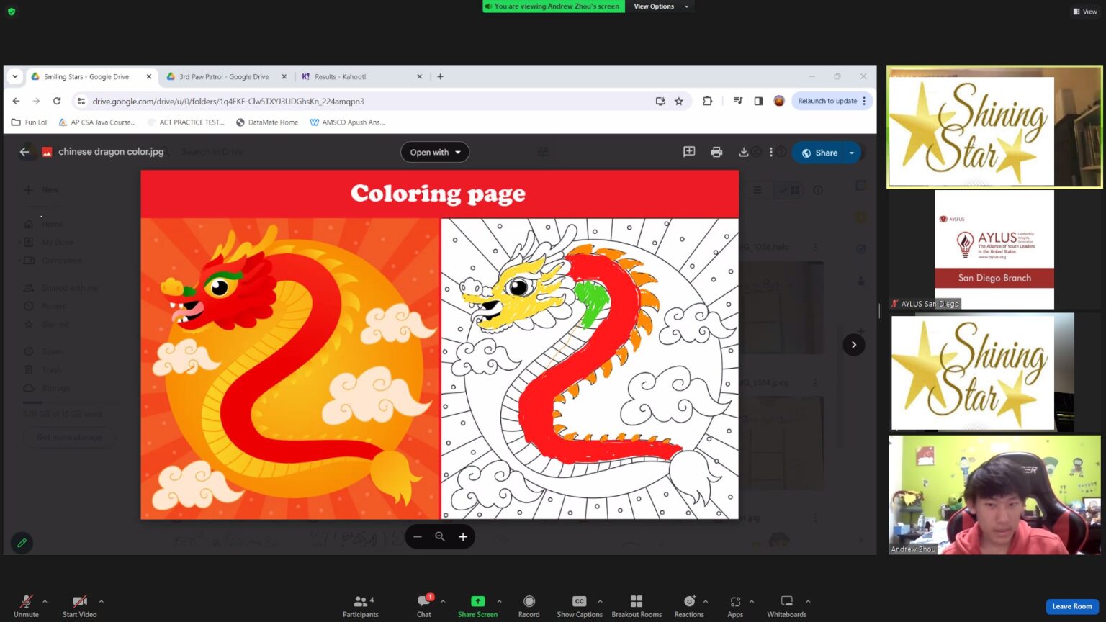Open Zoom Apps
This screenshot has height=622, width=1106.
(735, 605)
